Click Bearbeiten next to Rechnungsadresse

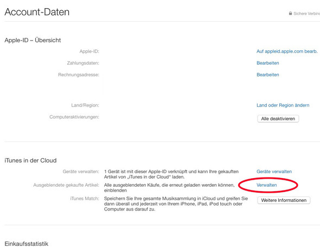tap(268, 75)
